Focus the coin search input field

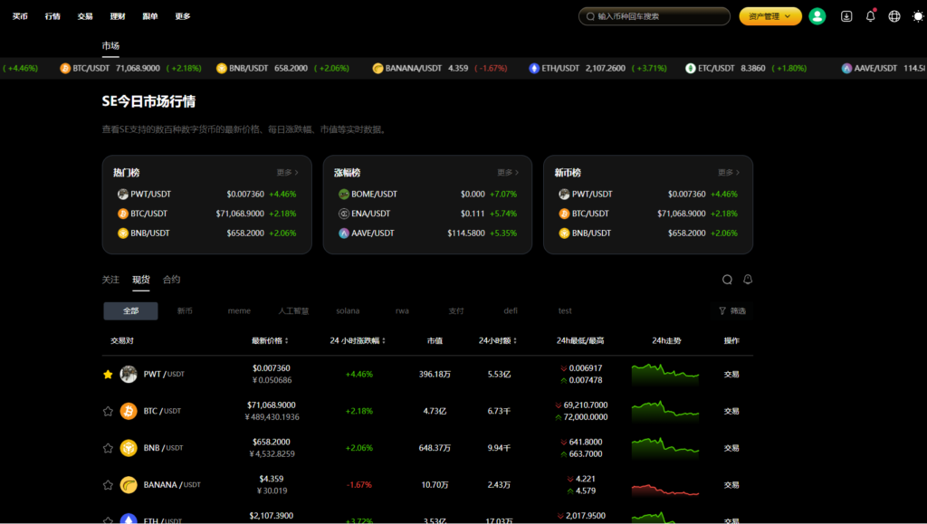coord(659,16)
